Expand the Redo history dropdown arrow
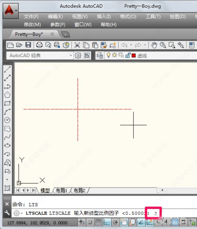 [145, 45]
